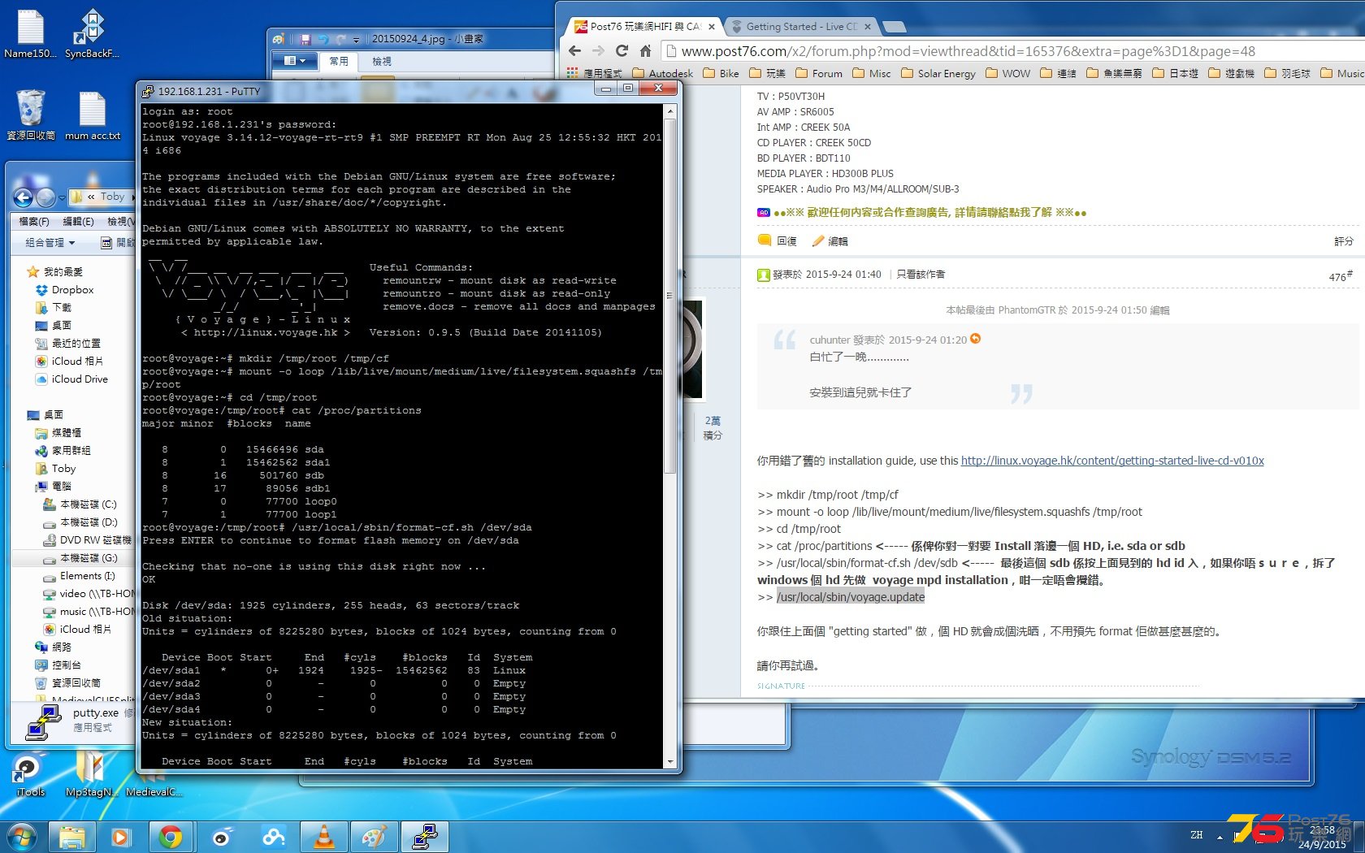Open the Recycle Bin desktop icon
Viewport: 1365px width, 853px height.
point(30,114)
